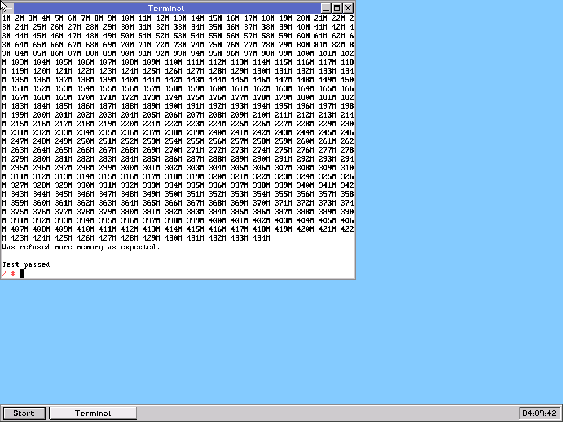
Task: Minimize the Terminal window
Action: coord(326,8)
